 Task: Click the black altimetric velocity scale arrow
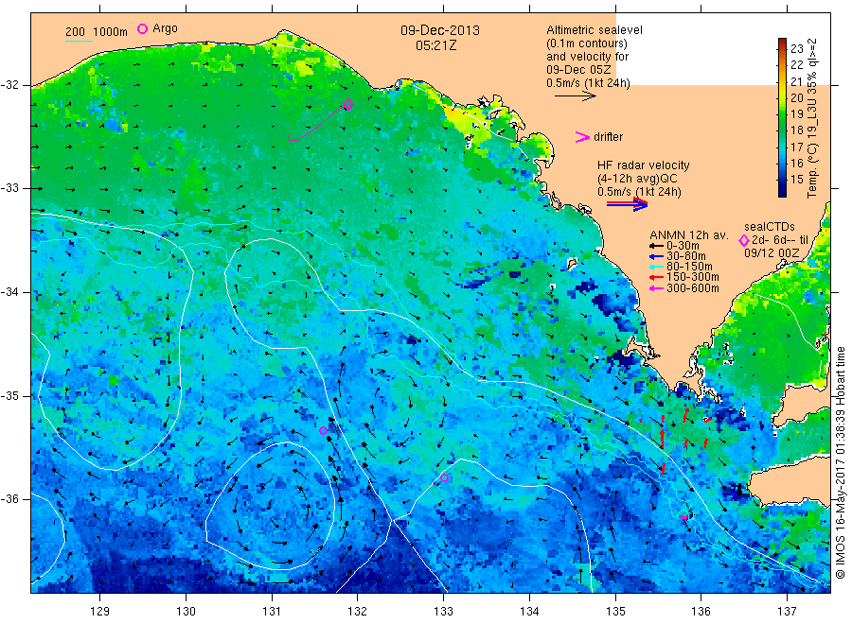coord(575,96)
